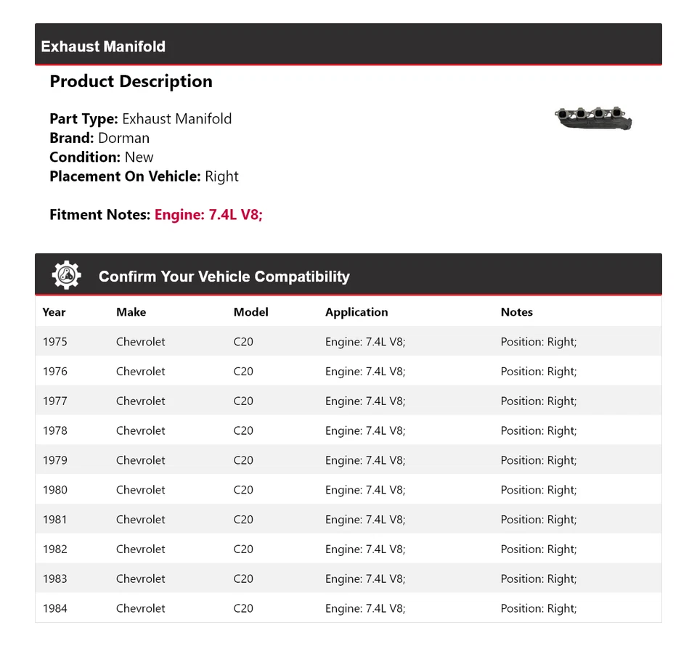Click the Make column header
Viewport: 697px width, 646px height.
click(131, 312)
